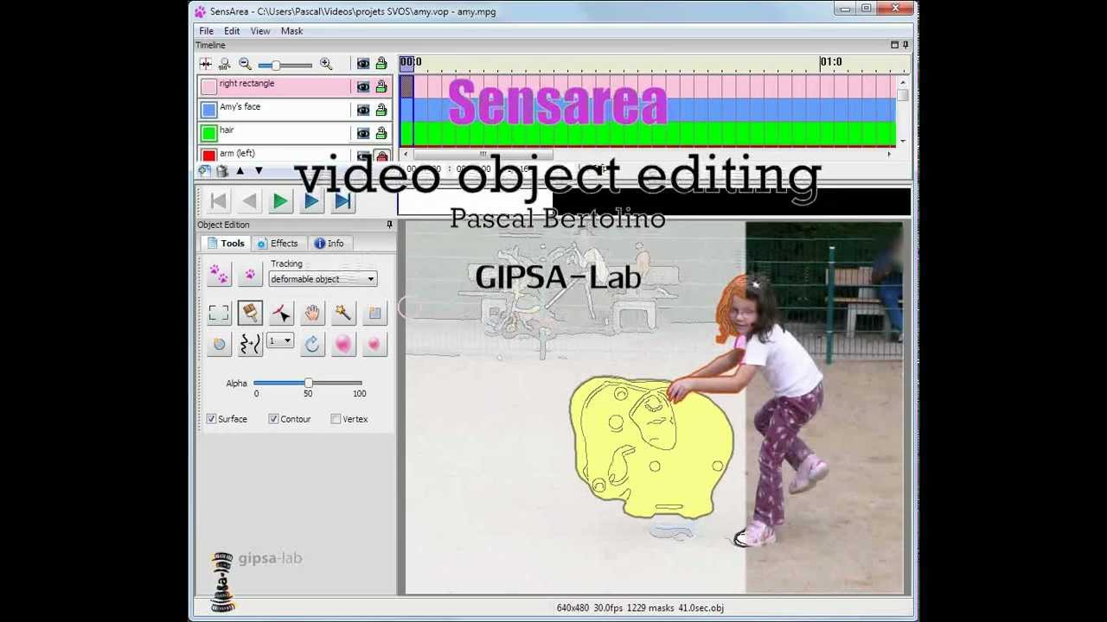Select the hand move tool
This screenshot has height=622, width=1107.
coord(312,313)
